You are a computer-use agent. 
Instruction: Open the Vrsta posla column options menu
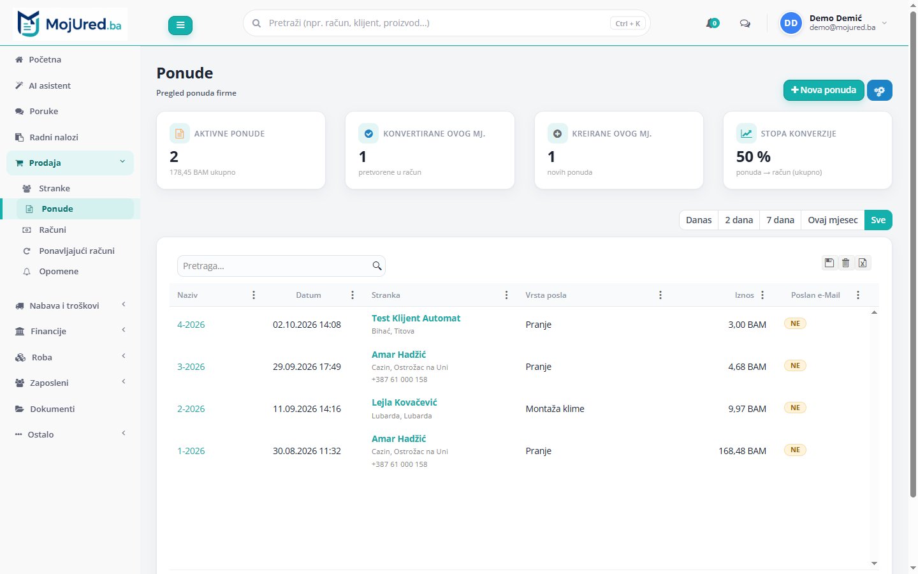(660, 295)
